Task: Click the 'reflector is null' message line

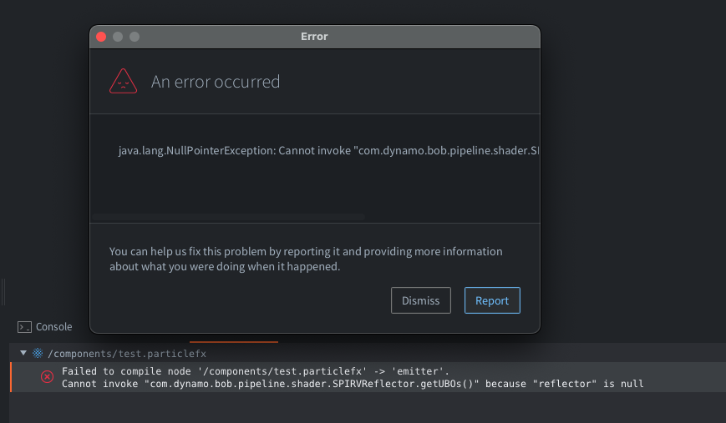Action: [353, 384]
